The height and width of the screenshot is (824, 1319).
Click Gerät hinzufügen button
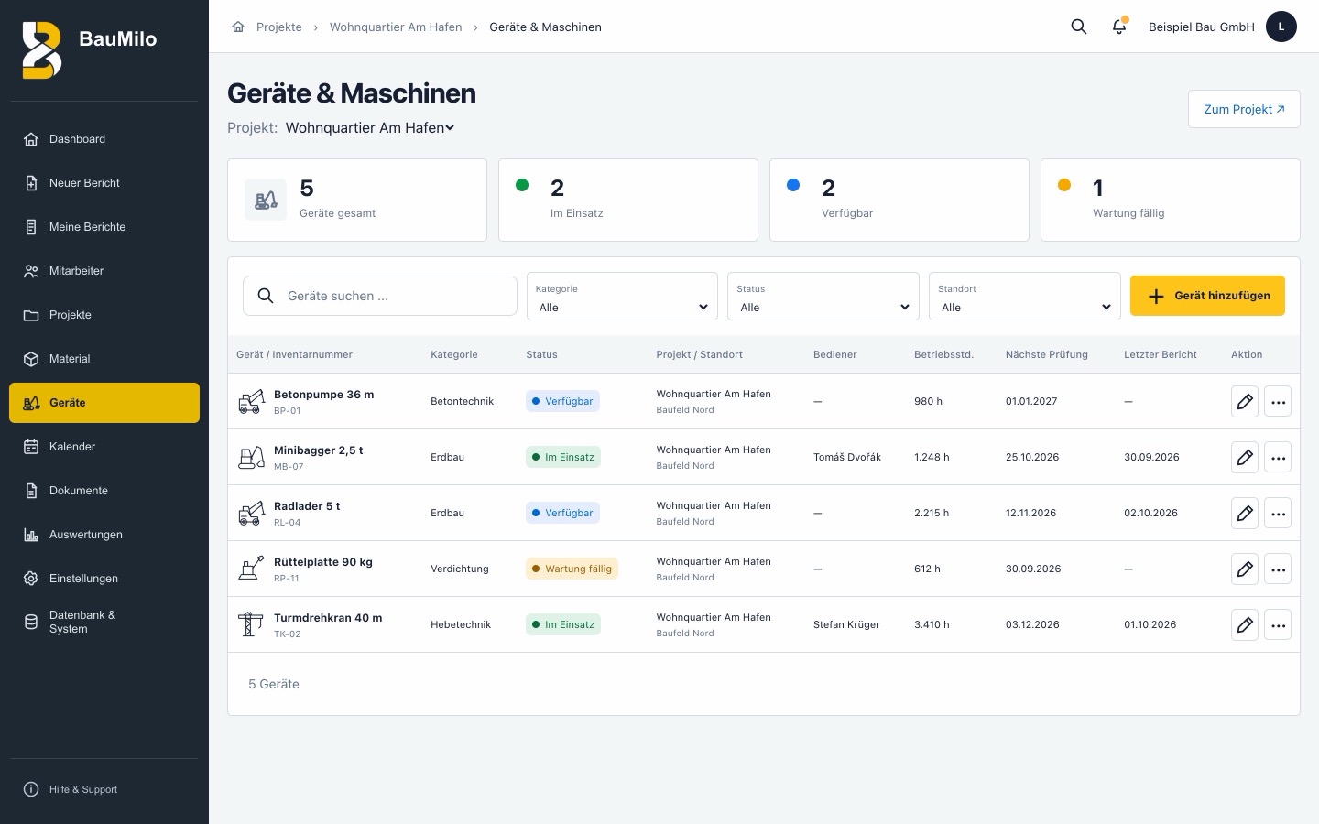[1207, 296]
